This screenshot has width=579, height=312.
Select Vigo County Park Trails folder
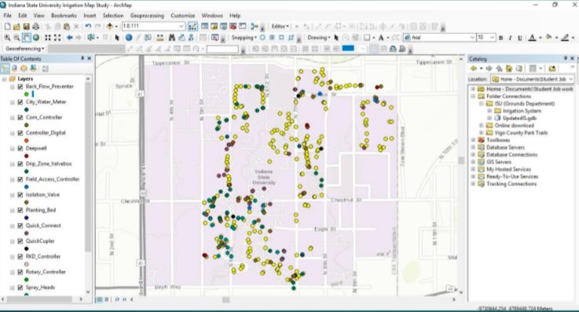(x=521, y=133)
